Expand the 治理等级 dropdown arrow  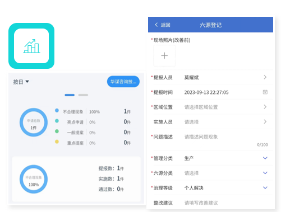(265, 187)
